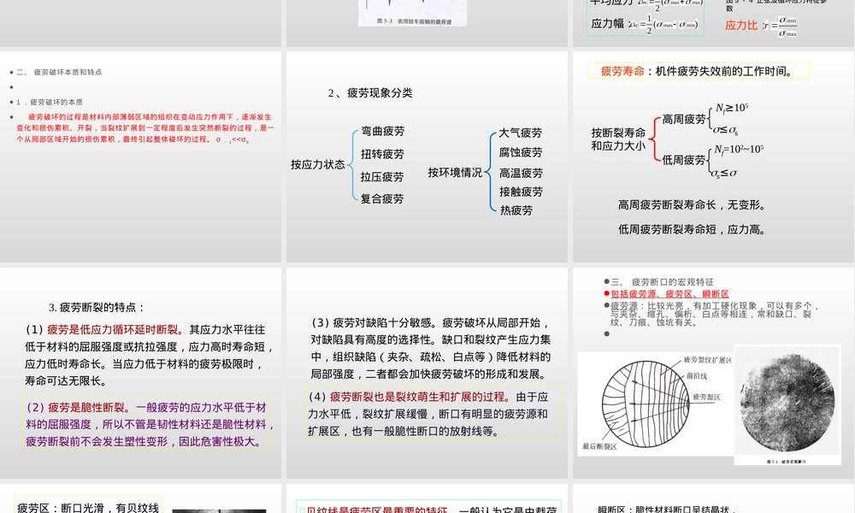Viewport: 855px width, 513px height.
Task: Open the slide 疲劳断口的宏观特征
Action: 714,373
